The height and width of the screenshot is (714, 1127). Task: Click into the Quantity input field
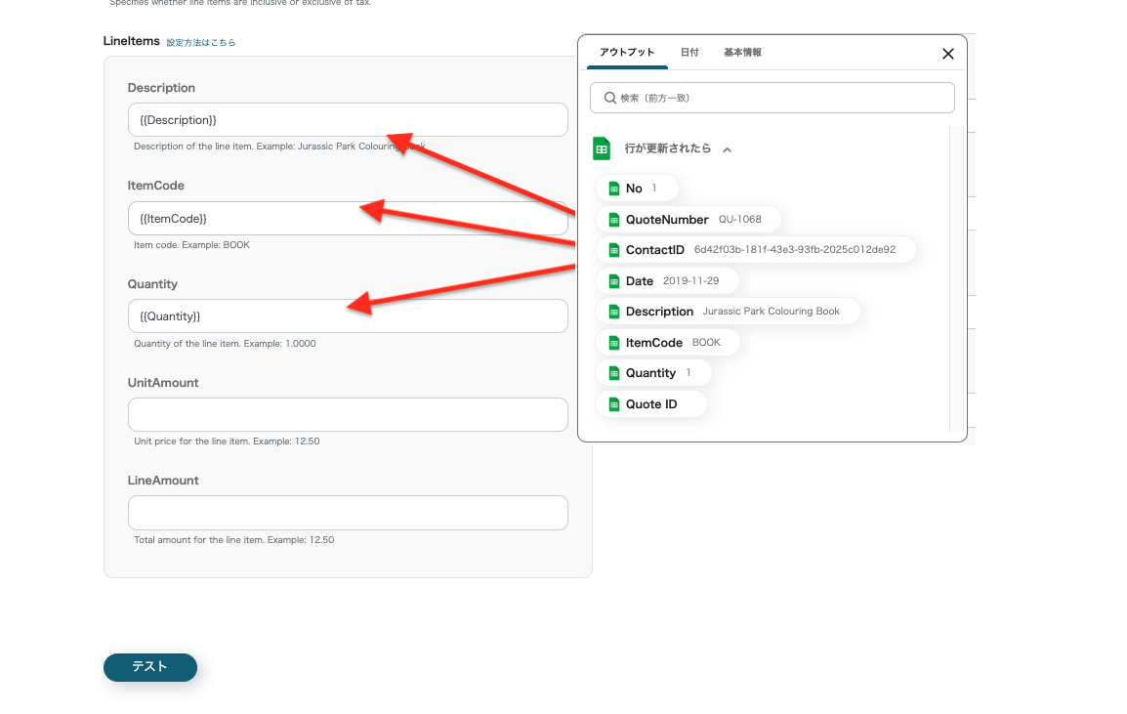pyautogui.click(x=348, y=316)
